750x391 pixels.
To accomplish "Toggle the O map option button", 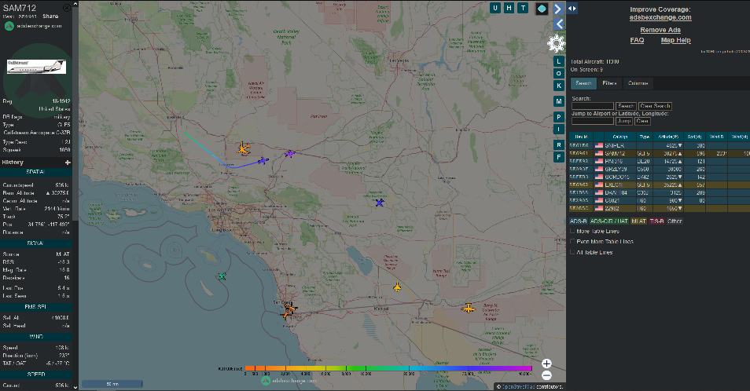I will click(x=559, y=74).
